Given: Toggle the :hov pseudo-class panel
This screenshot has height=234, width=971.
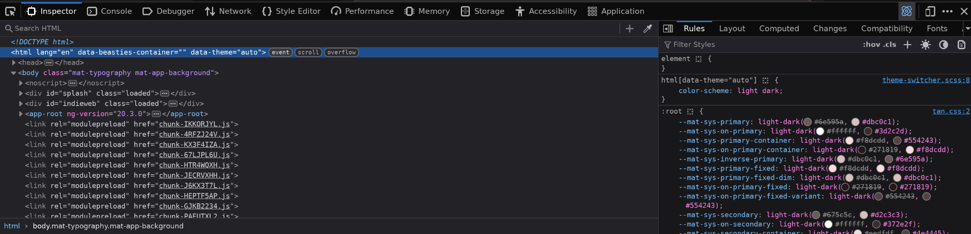Looking at the screenshot, I should point(871,45).
